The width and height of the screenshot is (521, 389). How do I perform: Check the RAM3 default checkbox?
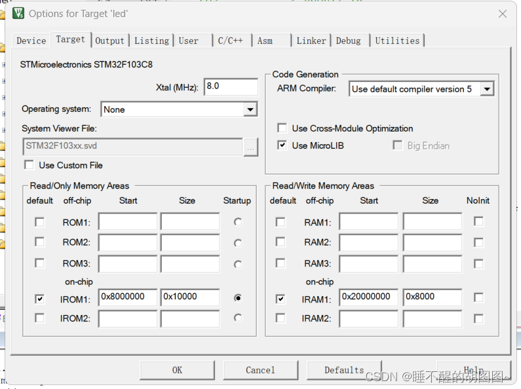click(x=280, y=263)
